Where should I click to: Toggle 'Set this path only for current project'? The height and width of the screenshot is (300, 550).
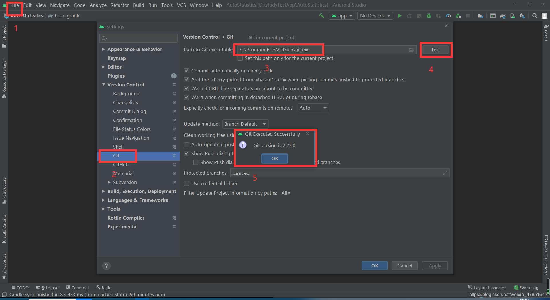[240, 58]
